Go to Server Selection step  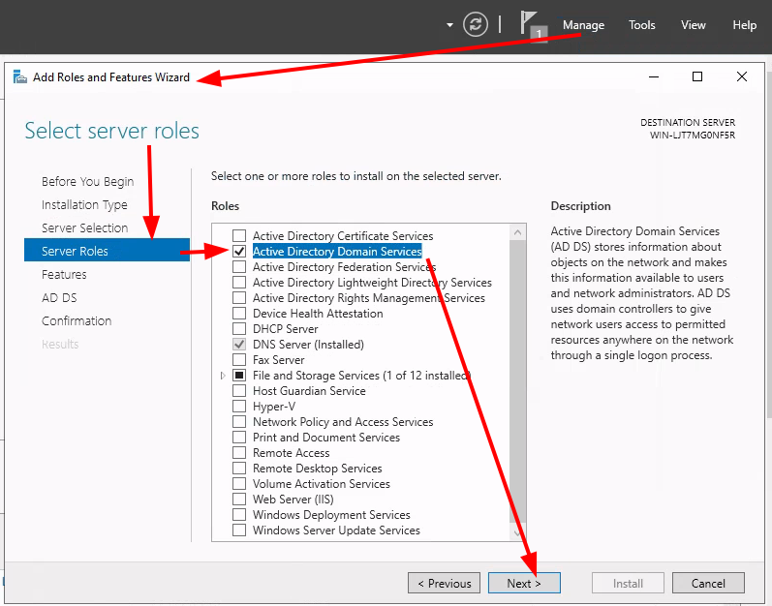(84, 227)
